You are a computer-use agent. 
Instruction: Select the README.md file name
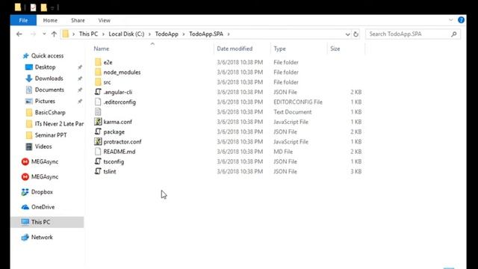pyautogui.click(x=119, y=152)
